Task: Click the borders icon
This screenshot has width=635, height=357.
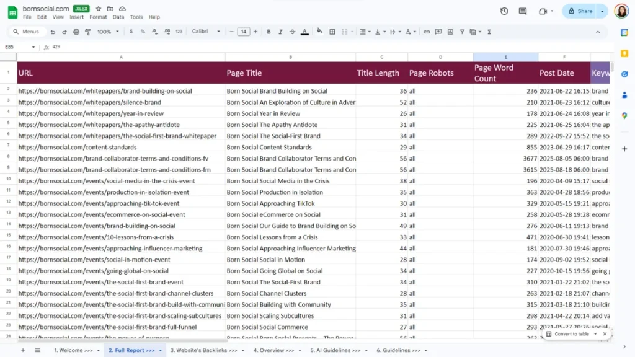Action: pyautogui.click(x=332, y=32)
